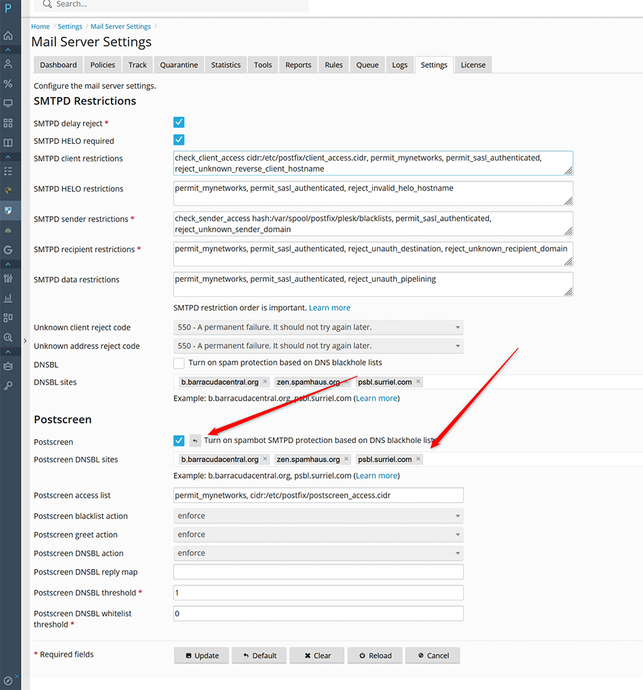Open the bar chart sidebar icon

pos(8,298)
